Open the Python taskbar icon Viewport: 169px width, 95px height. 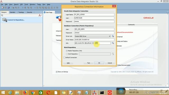(71, 93)
